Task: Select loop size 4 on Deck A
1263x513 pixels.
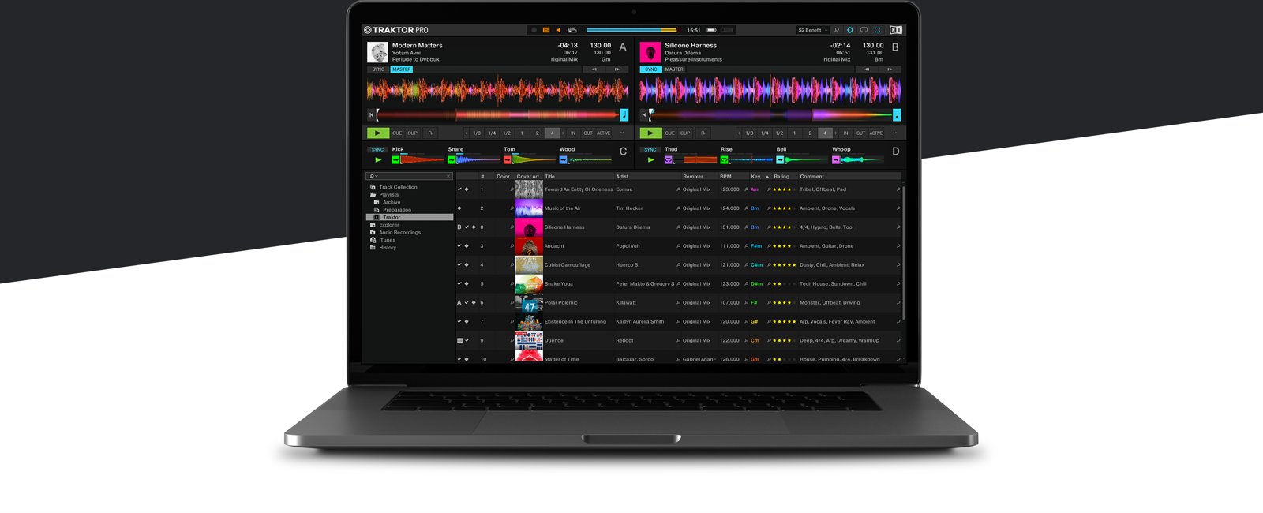Action: pos(553,133)
